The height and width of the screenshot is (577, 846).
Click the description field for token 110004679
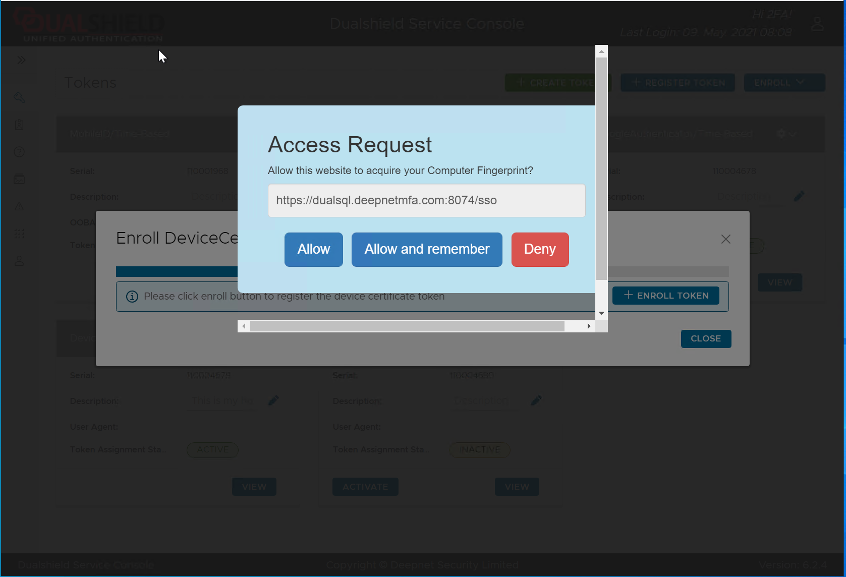(x=222, y=401)
